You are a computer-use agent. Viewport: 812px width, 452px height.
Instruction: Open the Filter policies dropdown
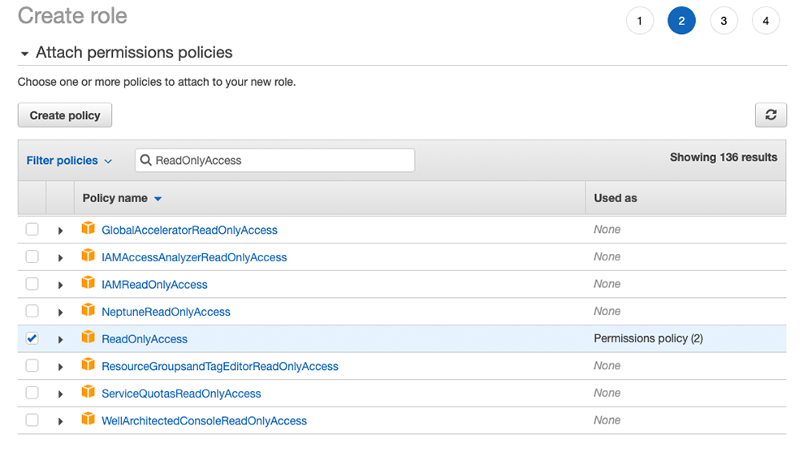(69, 161)
